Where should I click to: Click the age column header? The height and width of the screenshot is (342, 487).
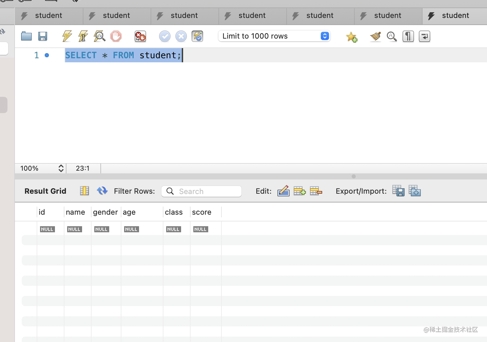(142, 212)
